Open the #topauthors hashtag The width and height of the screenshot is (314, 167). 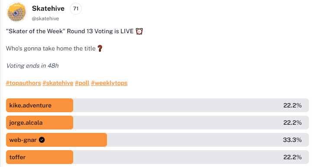(x=23, y=83)
